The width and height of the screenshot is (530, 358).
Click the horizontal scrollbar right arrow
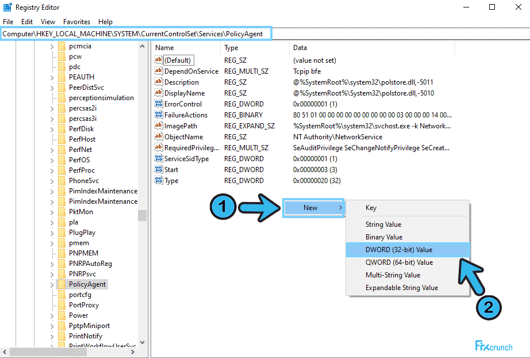132,352
